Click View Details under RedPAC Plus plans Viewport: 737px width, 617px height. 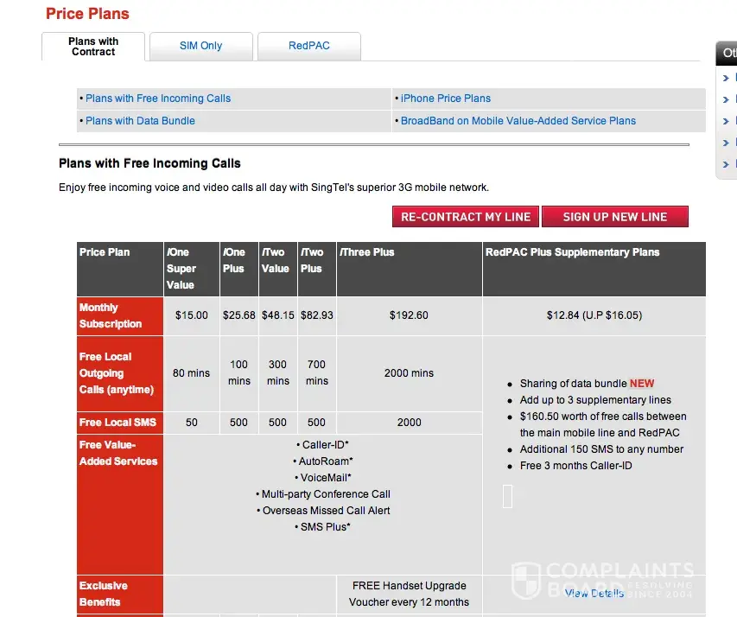tap(594, 593)
